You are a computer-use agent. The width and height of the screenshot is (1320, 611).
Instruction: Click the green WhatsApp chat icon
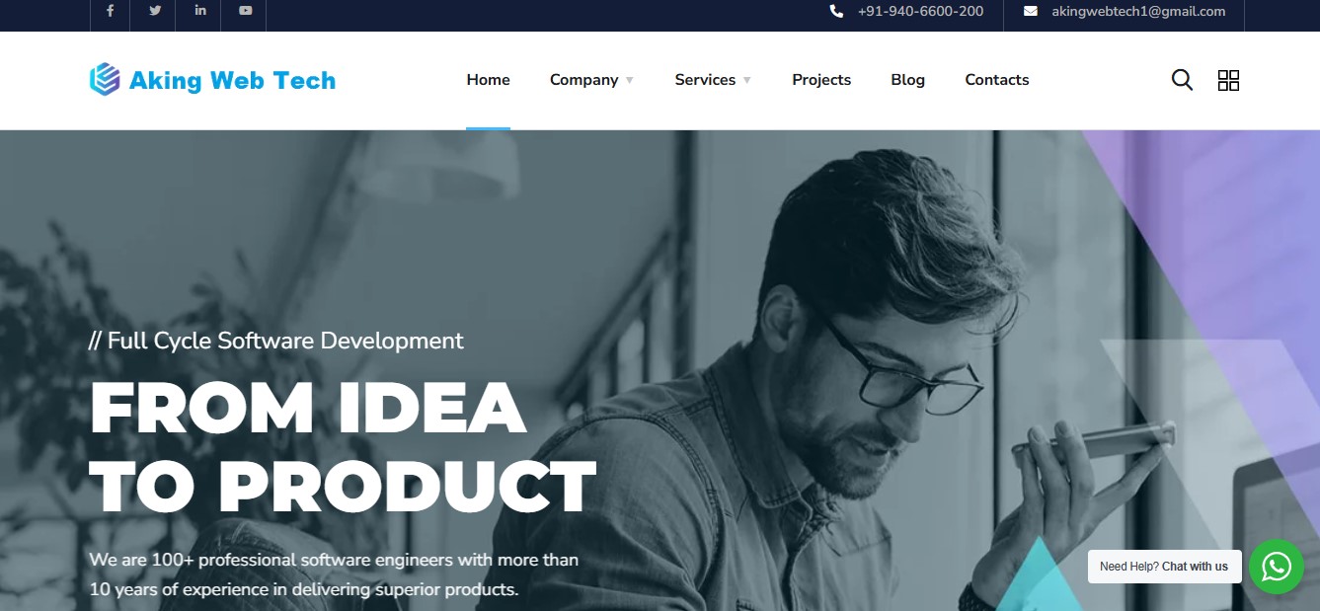click(x=1277, y=567)
